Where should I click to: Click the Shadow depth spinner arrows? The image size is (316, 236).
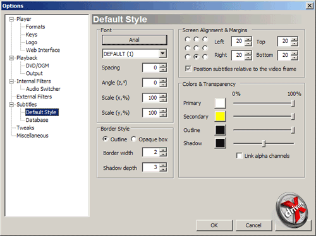(x=163, y=167)
